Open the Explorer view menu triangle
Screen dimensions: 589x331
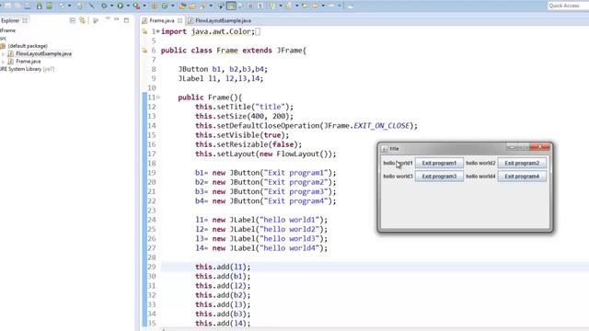point(108,18)
